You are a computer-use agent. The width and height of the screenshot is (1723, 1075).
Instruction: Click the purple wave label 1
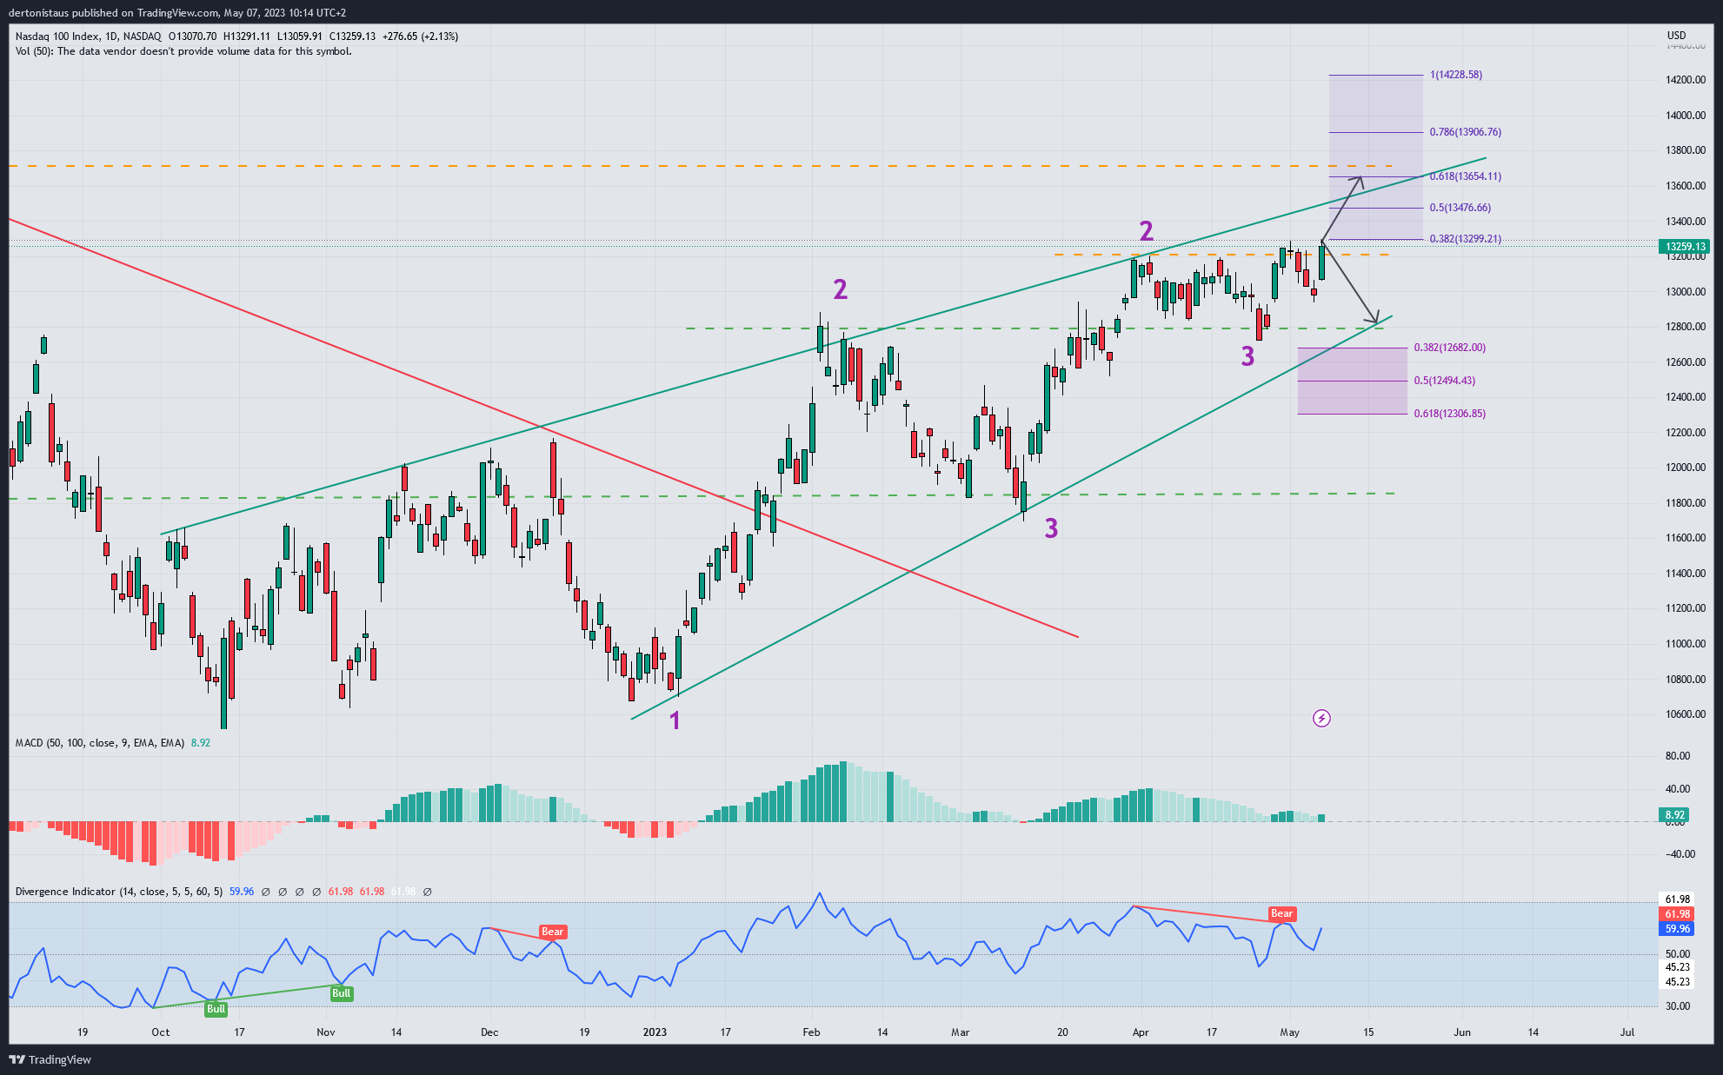(675, 720)
